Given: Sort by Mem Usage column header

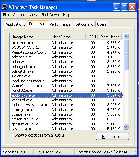Looking at the screenshot, I should tap(110, 37).
